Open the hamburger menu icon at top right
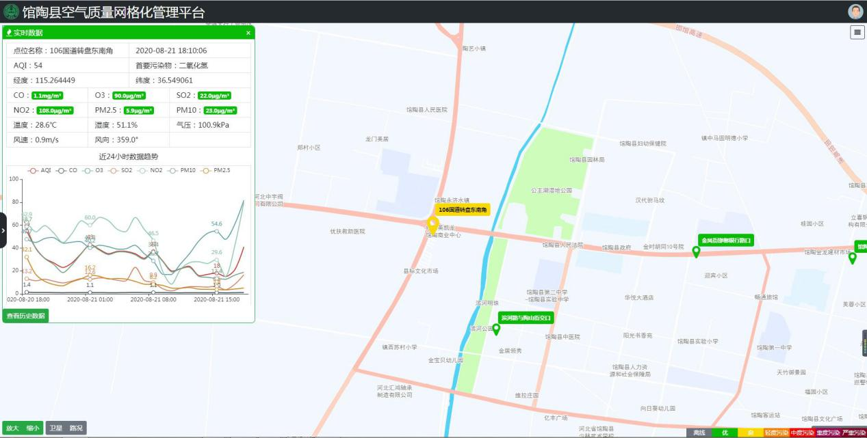 point(857,32)
